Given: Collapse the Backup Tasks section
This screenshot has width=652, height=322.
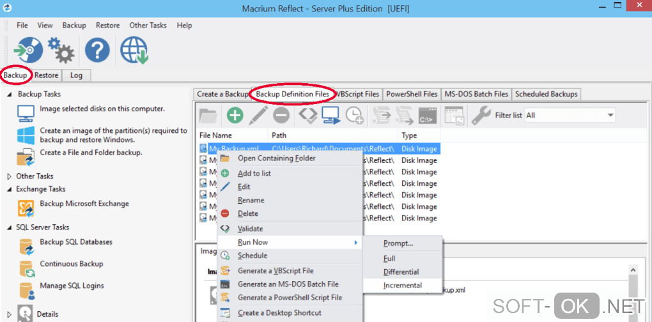Looking at the screenshot, I should pos(9,95).
